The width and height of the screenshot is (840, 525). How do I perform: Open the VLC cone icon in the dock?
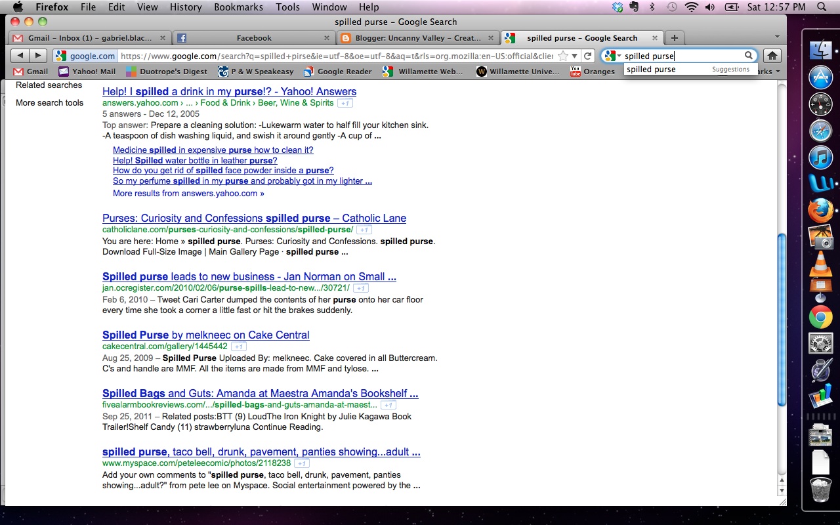pyautogui.click(x=820, y=262)
